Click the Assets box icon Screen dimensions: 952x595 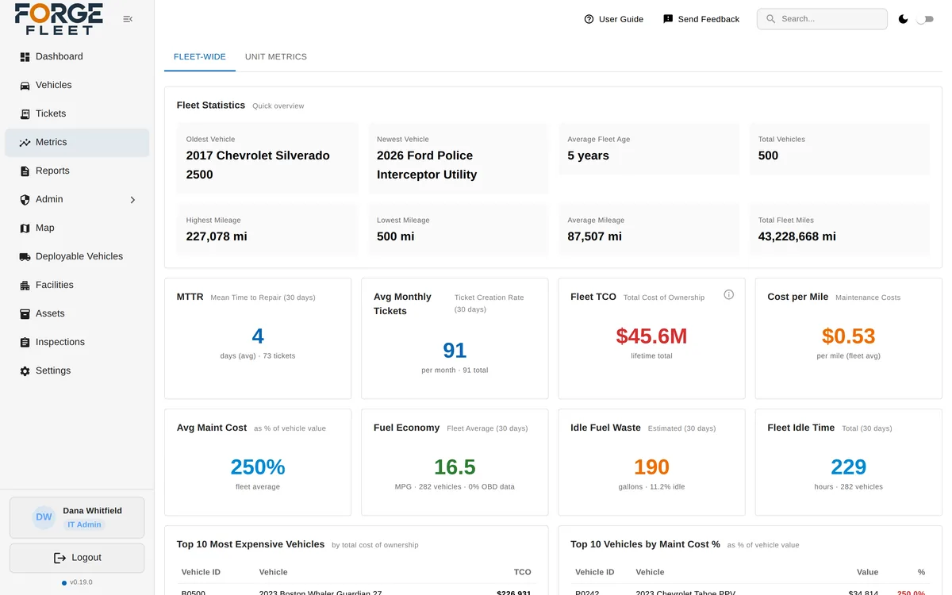pos(25,314)
